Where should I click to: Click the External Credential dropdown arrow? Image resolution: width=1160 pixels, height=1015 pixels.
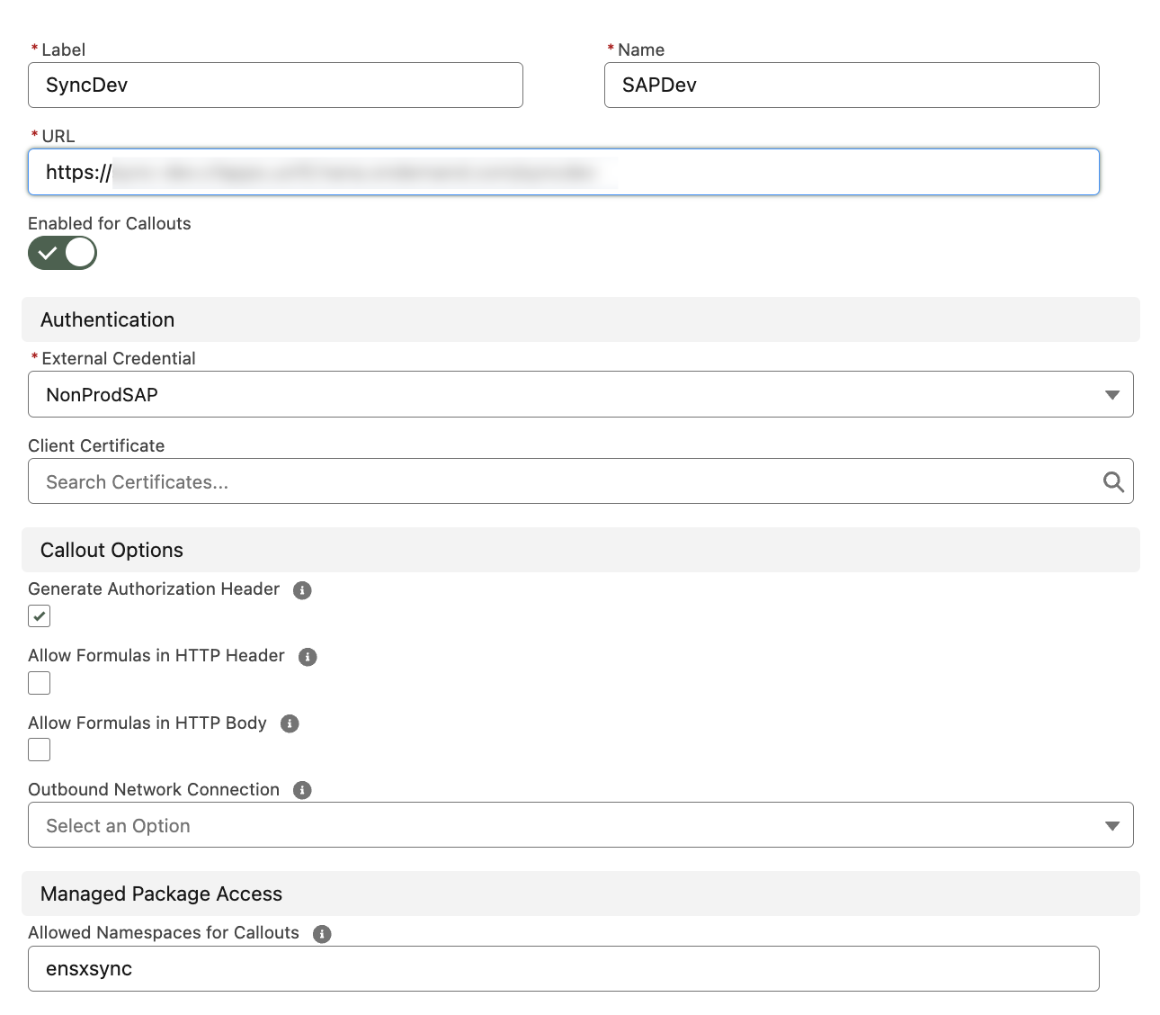pyautogui.click(x=1112, y=395)
